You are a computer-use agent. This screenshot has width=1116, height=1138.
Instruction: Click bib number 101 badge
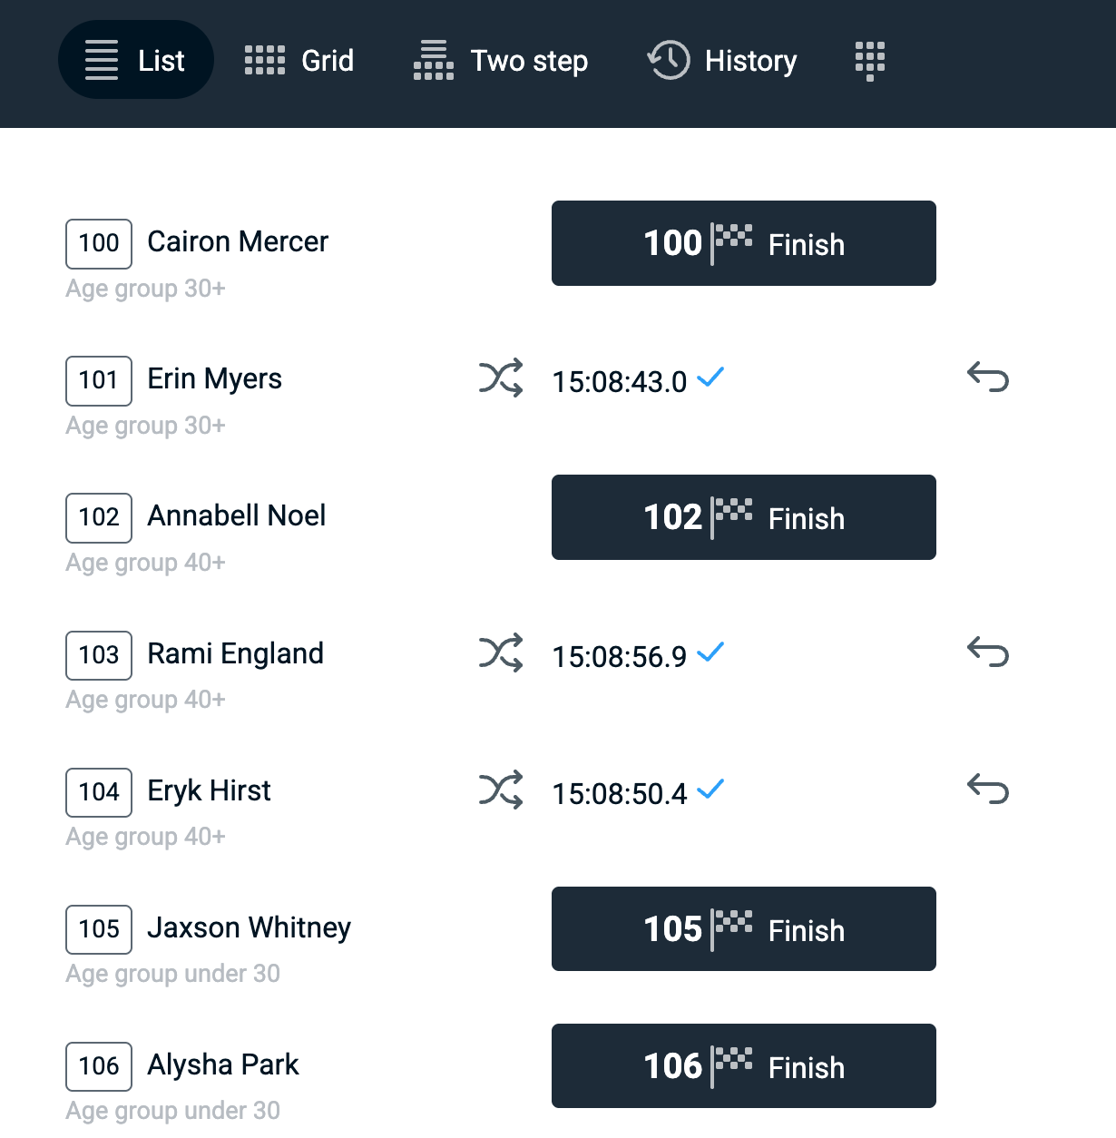point(99,380)
